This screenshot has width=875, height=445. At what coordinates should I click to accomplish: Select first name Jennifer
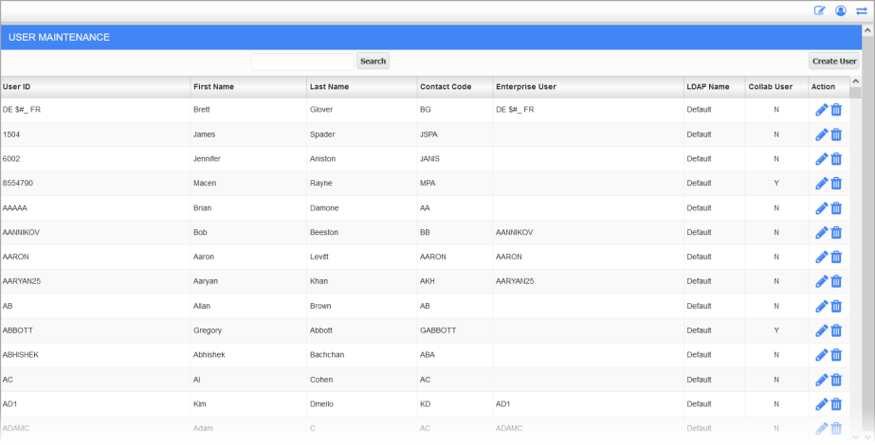click(207, 159)
